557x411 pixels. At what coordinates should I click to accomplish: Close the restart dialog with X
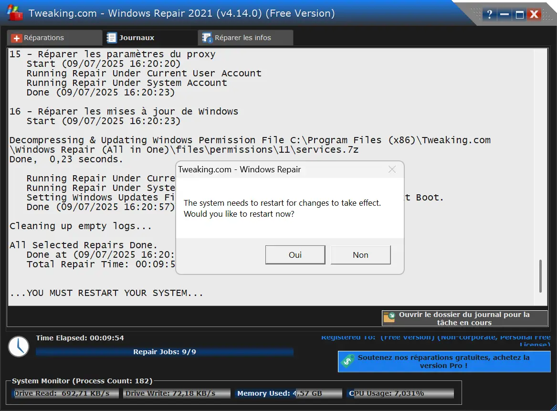(392, 169)
